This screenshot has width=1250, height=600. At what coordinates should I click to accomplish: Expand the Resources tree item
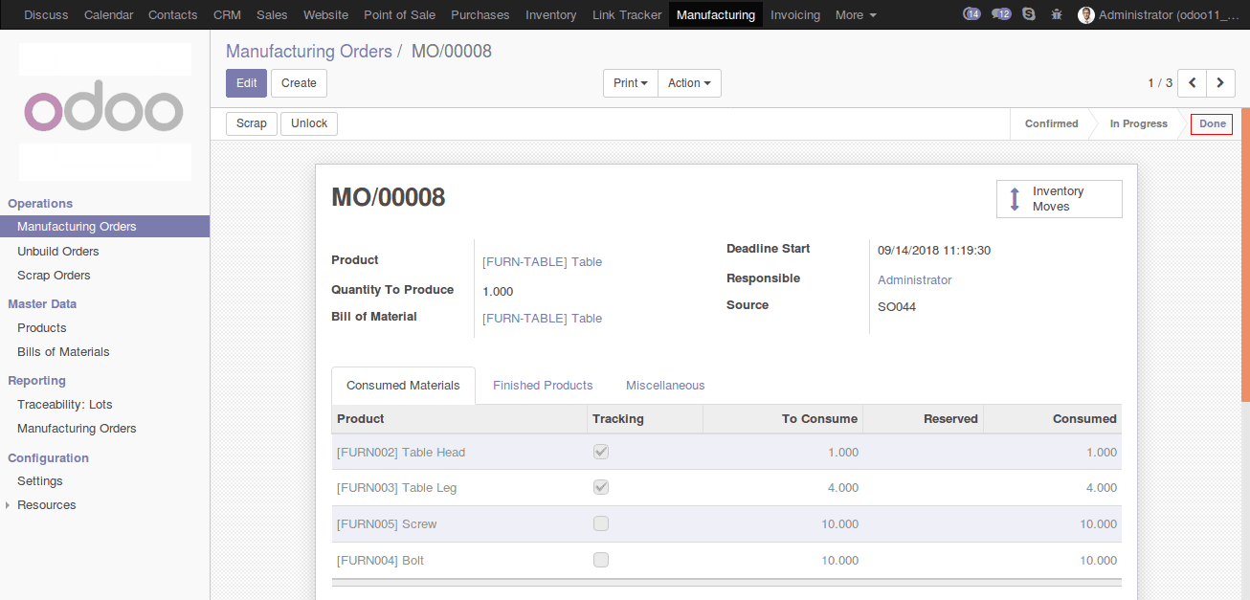tap(10, 505)
